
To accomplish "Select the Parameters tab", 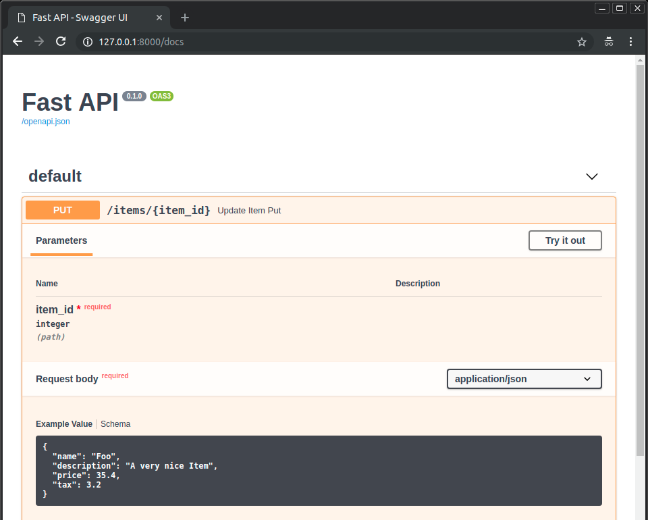I will [61, 240].
